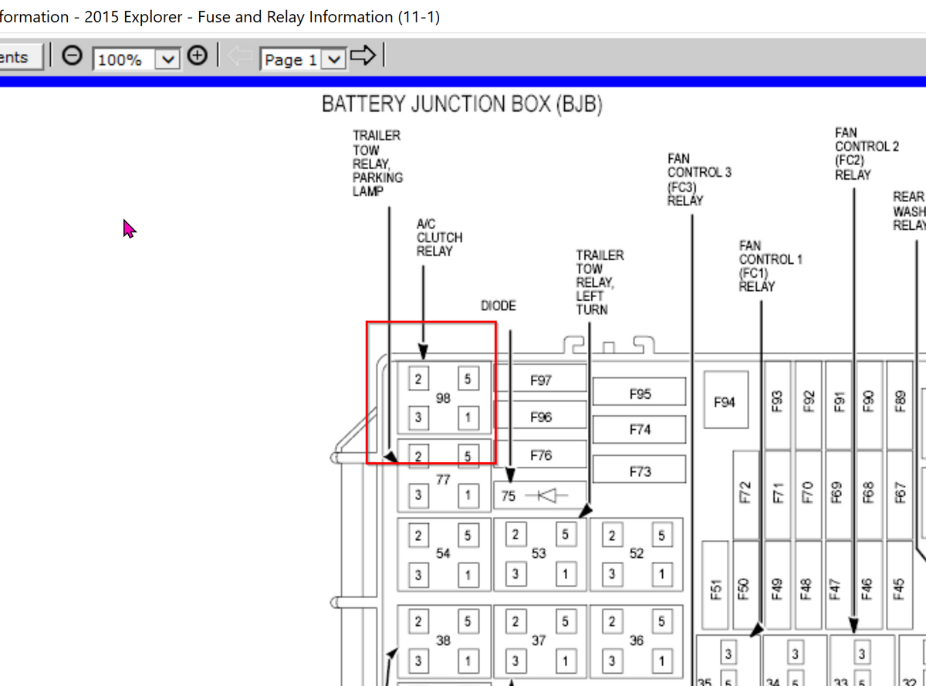Screen dimensions: 926x686
Task: Click the diode symbol box labeled 75
Action: pos(540,496)
